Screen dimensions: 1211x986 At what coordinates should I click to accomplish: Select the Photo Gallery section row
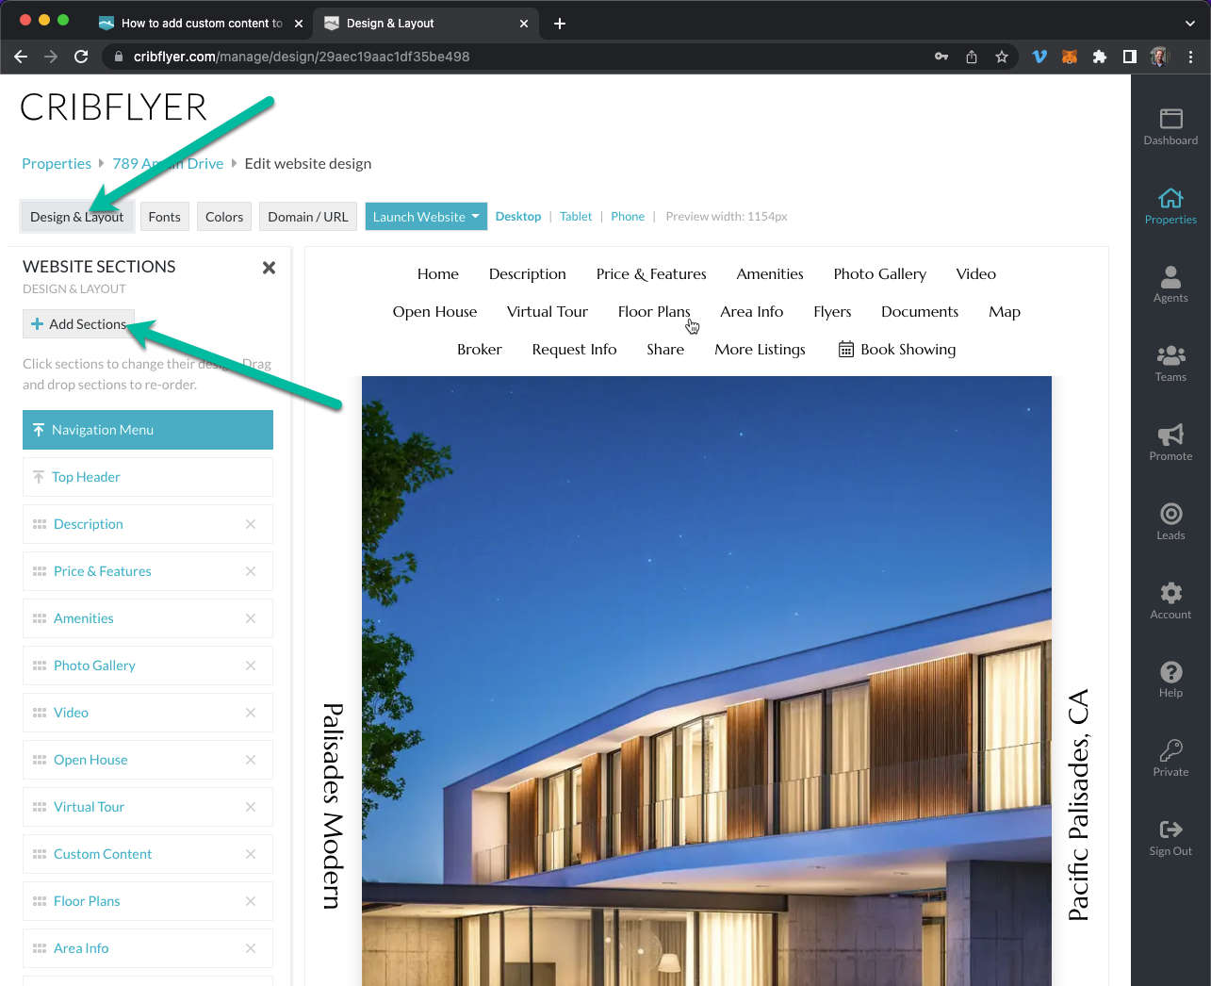tap(148, 666)
